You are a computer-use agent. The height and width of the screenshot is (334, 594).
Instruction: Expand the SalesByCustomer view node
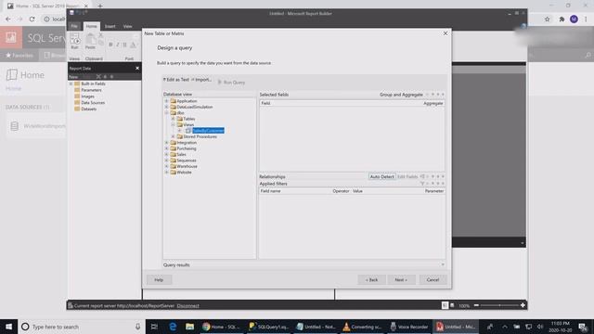click(x=180, y=131)
